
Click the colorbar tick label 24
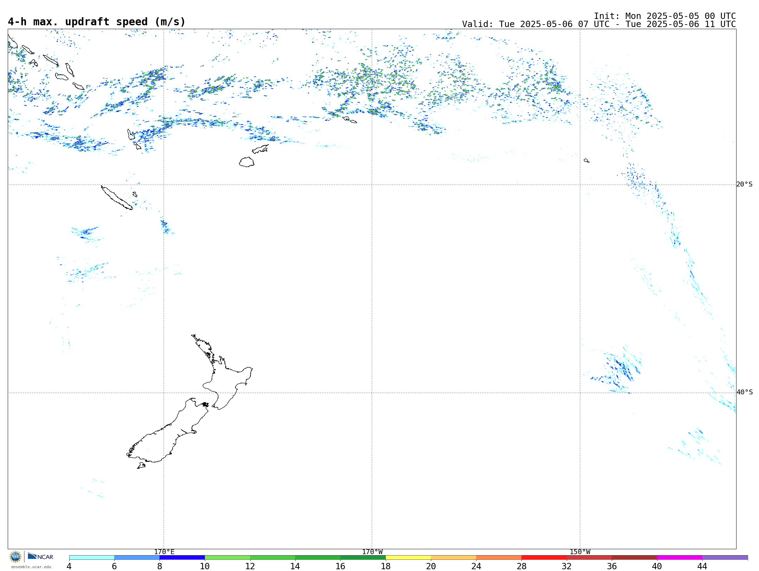click(476, 566)
